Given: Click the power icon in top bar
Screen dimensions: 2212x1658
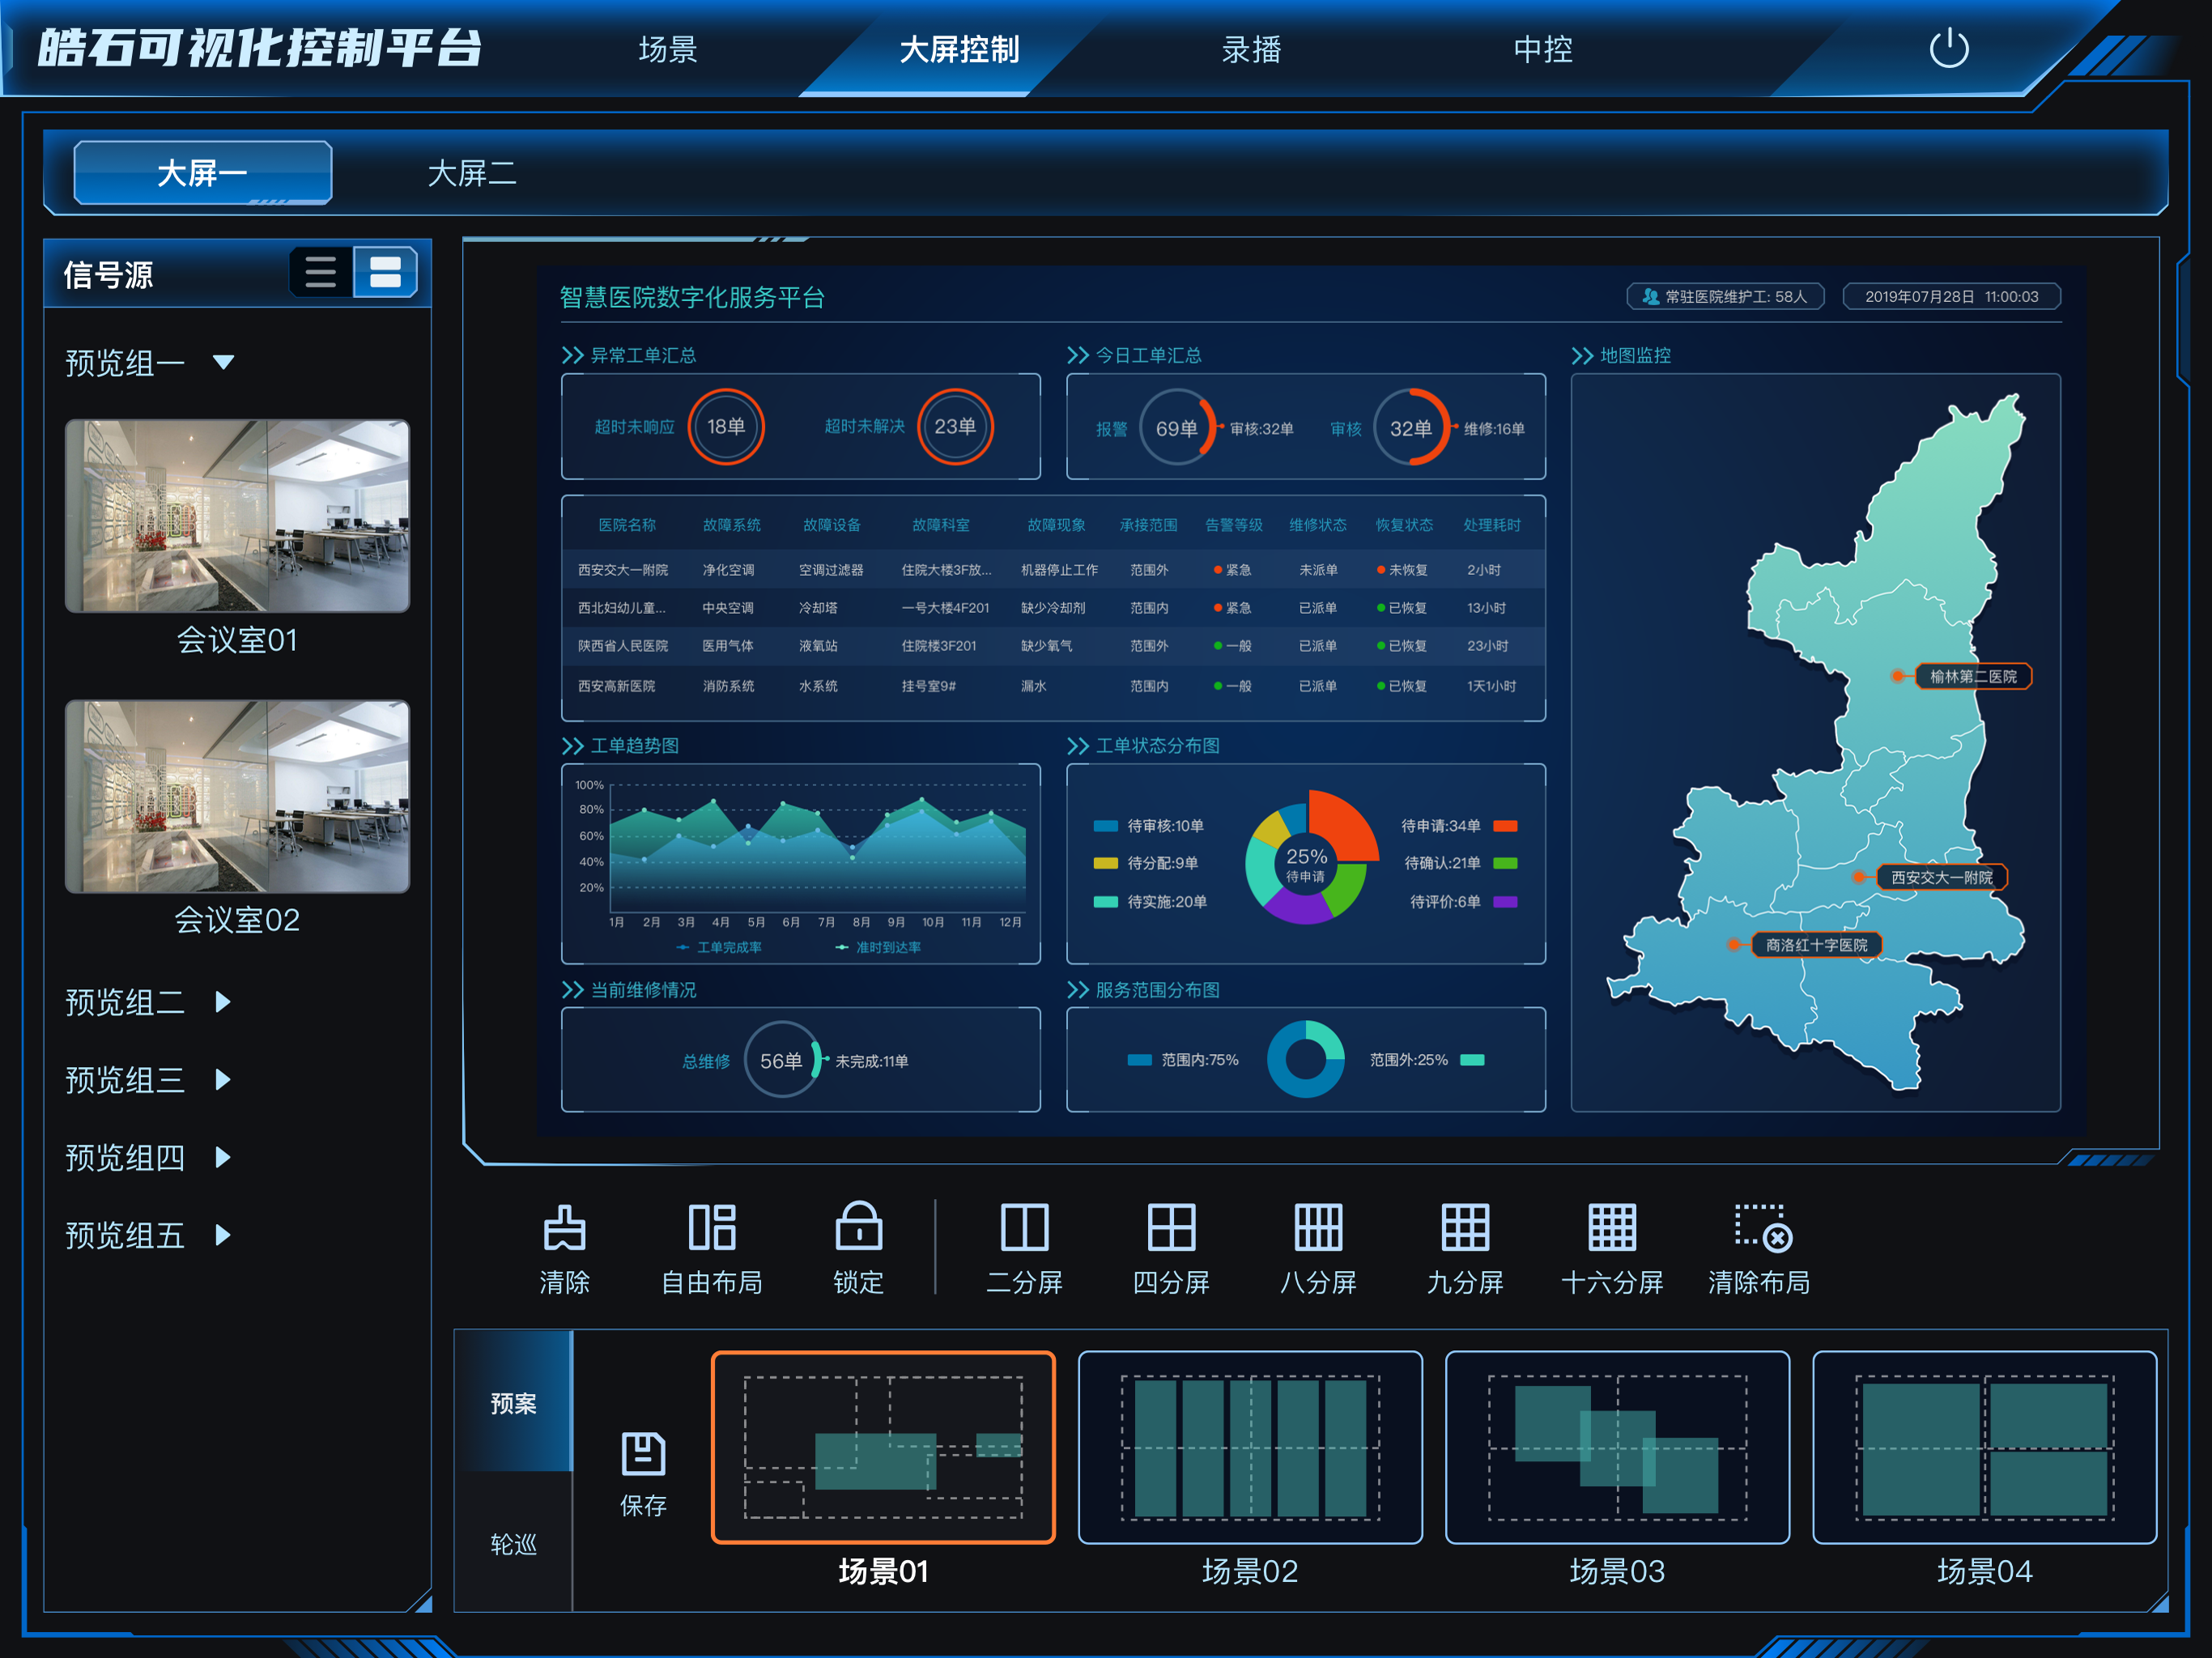Looking at the screenshot, I should tap(1948, 48).
